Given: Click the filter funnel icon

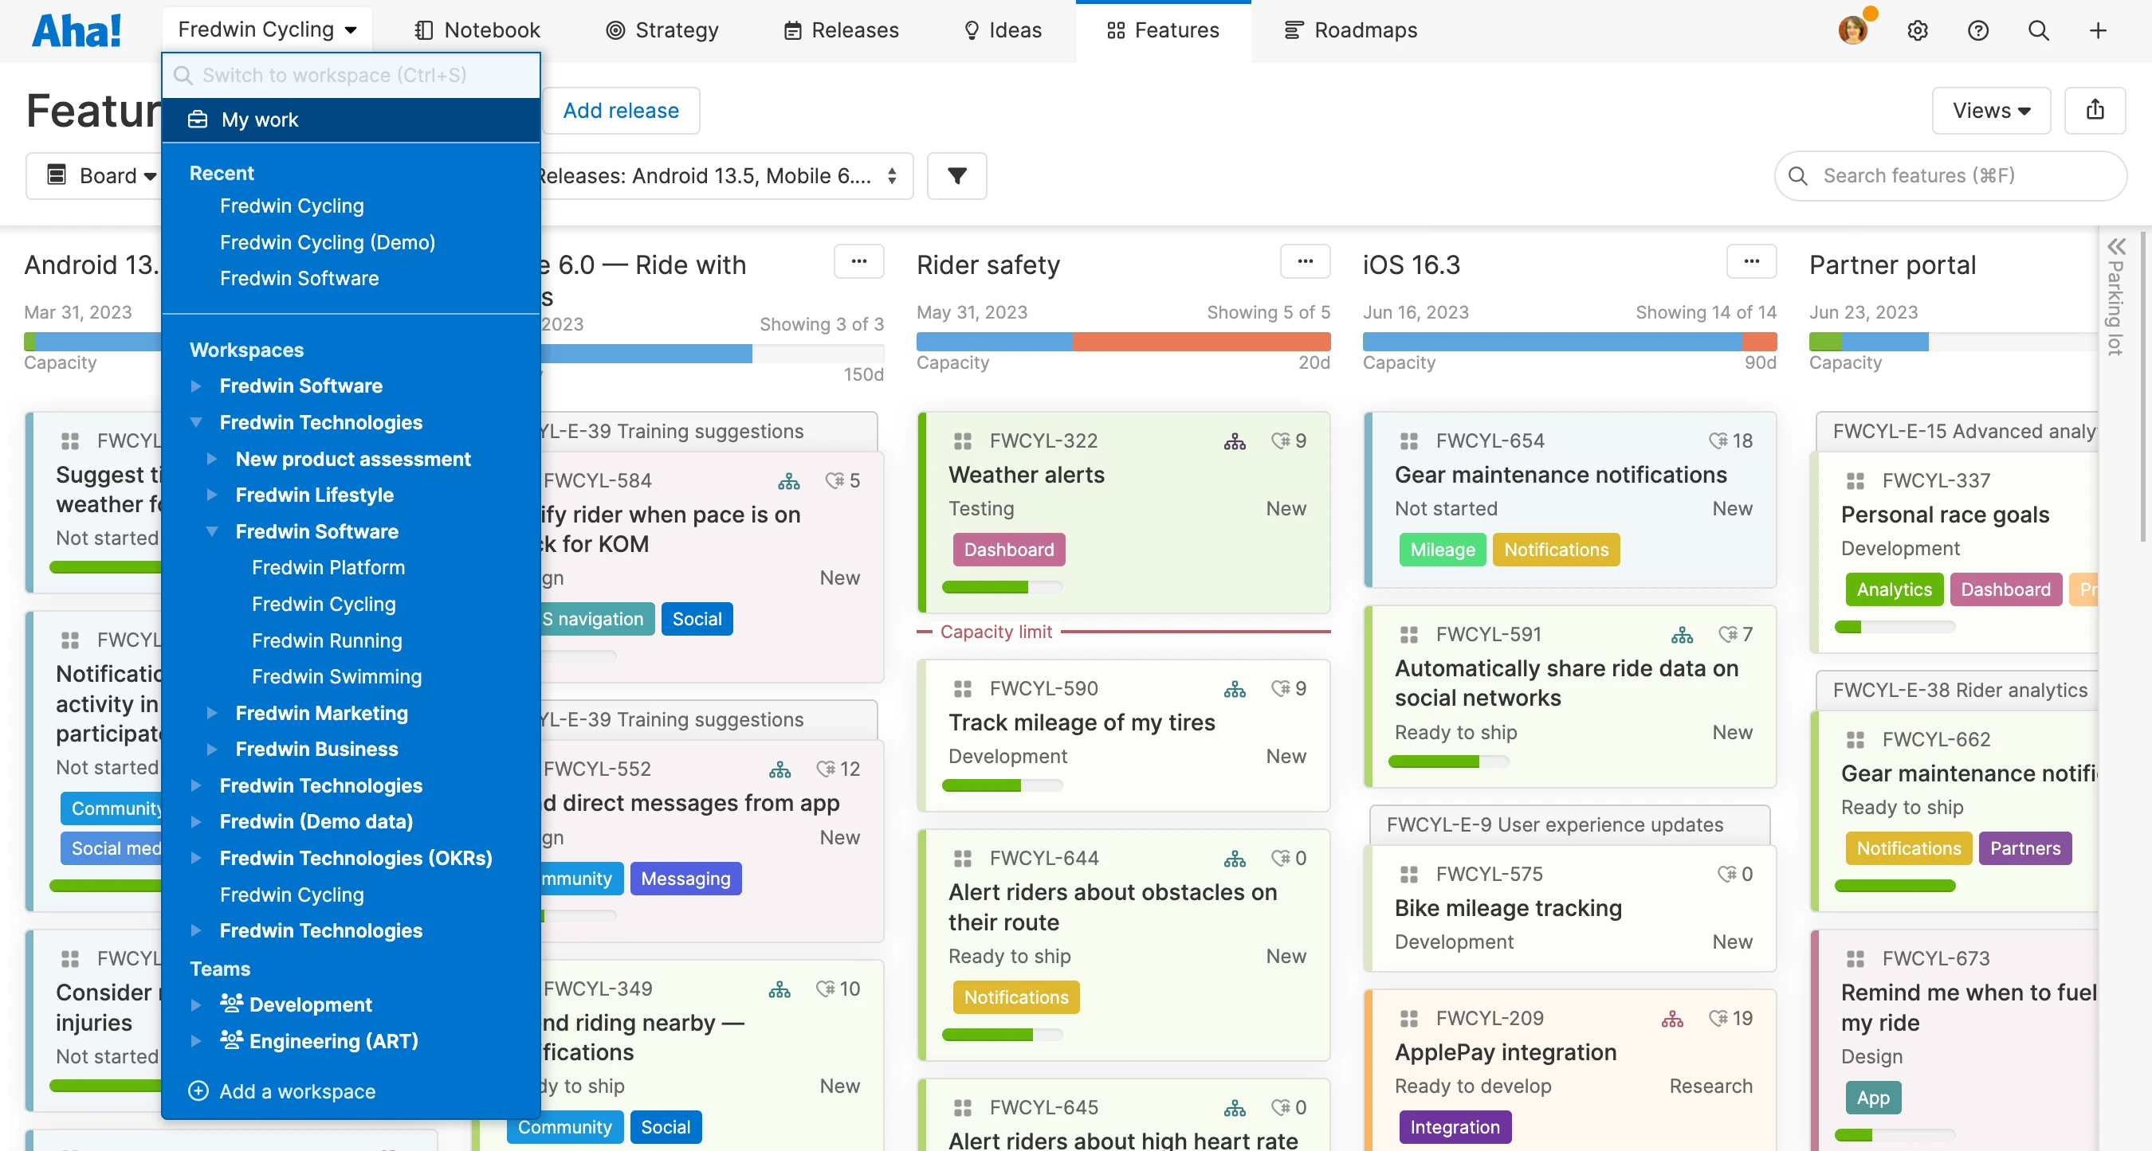Looking at the screenshot, I should [x=956, y=176].
